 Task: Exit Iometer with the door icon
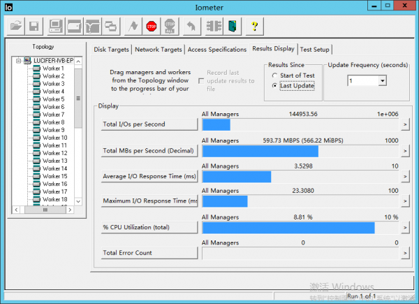coord(233,26)
